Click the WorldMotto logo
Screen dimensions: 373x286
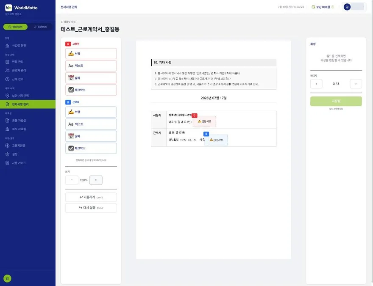pos(22,8)
